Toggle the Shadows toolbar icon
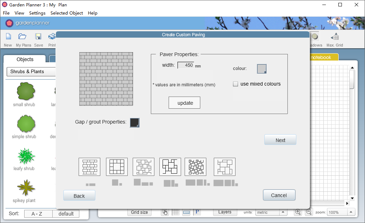 click(315, 37)
